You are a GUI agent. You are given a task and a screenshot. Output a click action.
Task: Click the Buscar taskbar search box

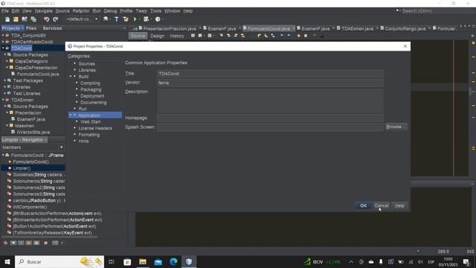pos(59,261)
